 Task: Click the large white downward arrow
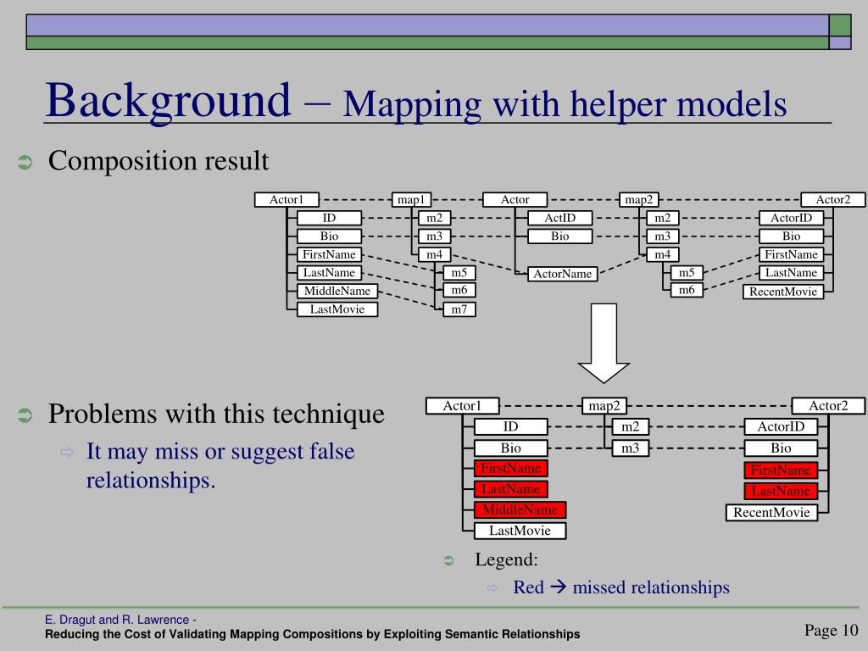coord(604,343)
